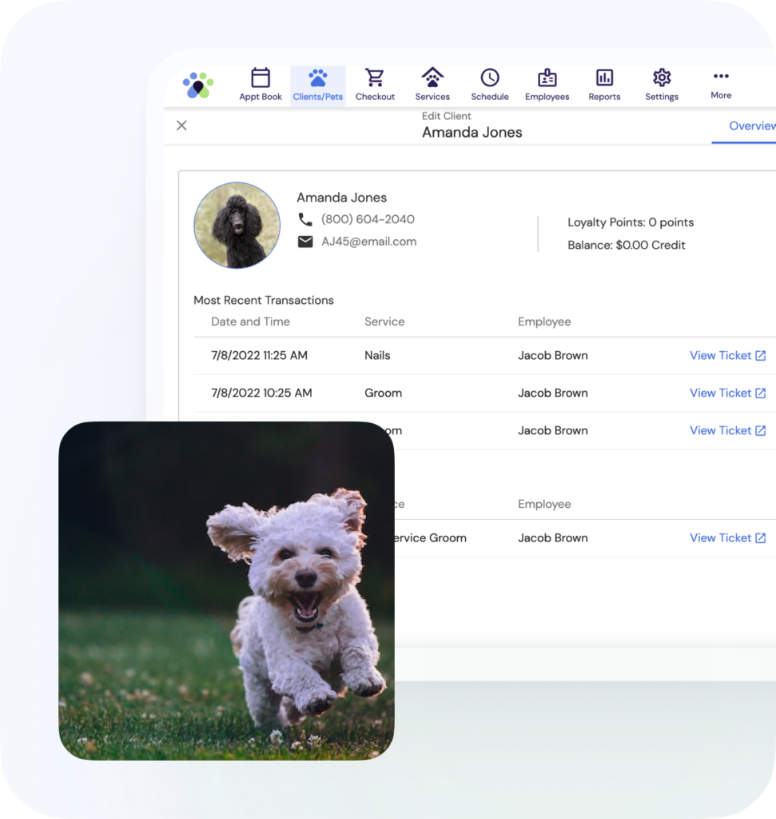Open the Settings gear icon
Viewport: 776px width, 819px height.
tap(662, 78)
